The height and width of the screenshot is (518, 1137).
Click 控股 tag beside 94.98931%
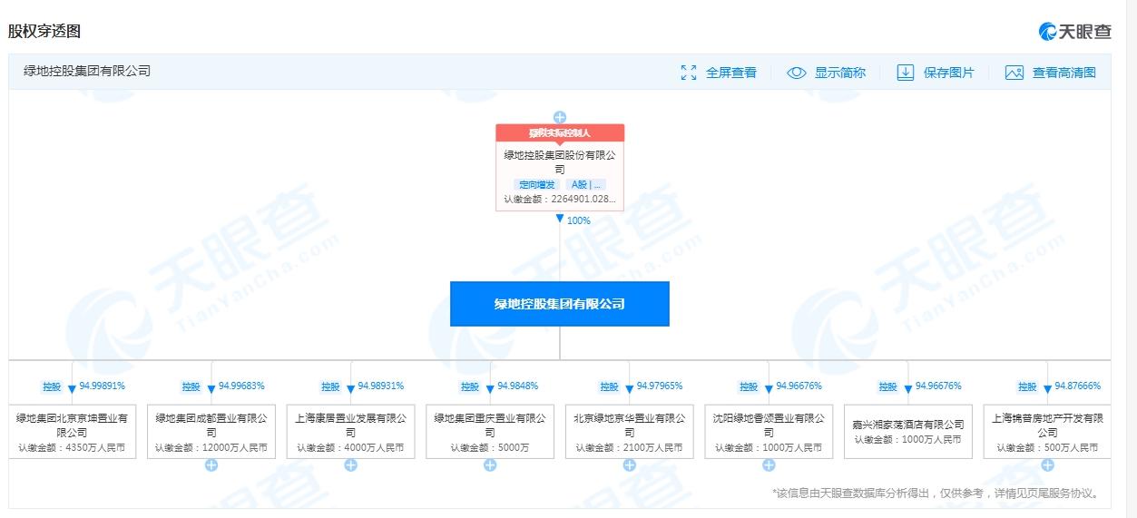pyautogui.click(x=330, y=386)
